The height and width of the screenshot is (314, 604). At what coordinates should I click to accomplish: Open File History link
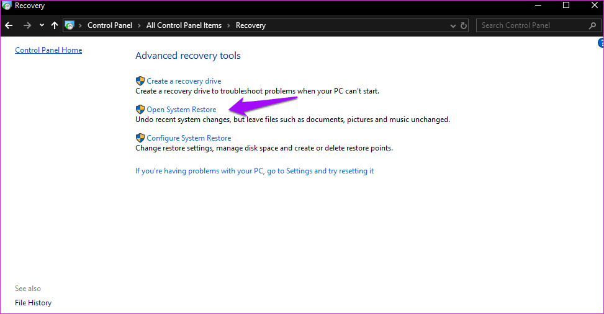[33, 303]
